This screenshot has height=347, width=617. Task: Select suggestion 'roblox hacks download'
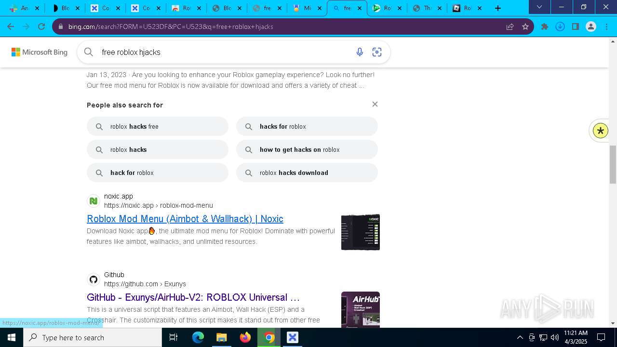click(x=307, y=173)
